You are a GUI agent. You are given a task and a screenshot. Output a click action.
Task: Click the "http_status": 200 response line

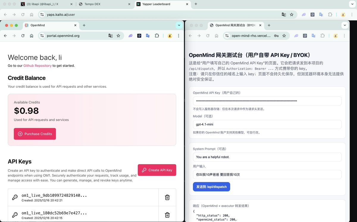[213, 215]
